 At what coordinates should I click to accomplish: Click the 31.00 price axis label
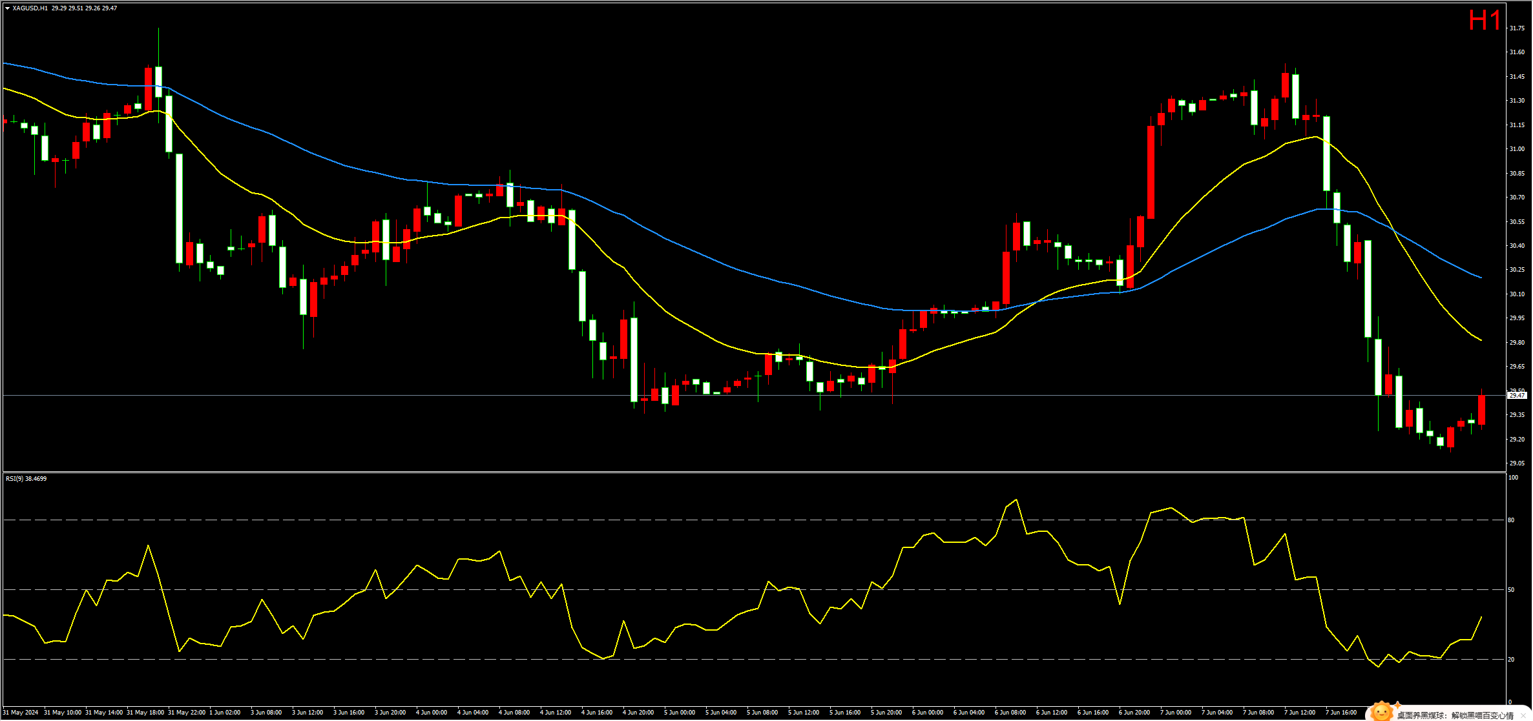[x=1517, y=149]
